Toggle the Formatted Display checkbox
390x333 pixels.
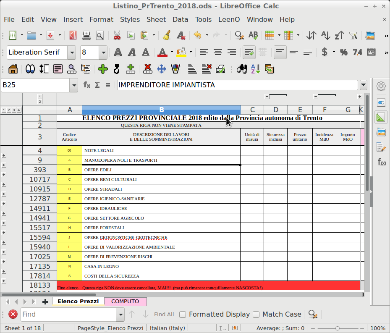click(x=183, y=315)
